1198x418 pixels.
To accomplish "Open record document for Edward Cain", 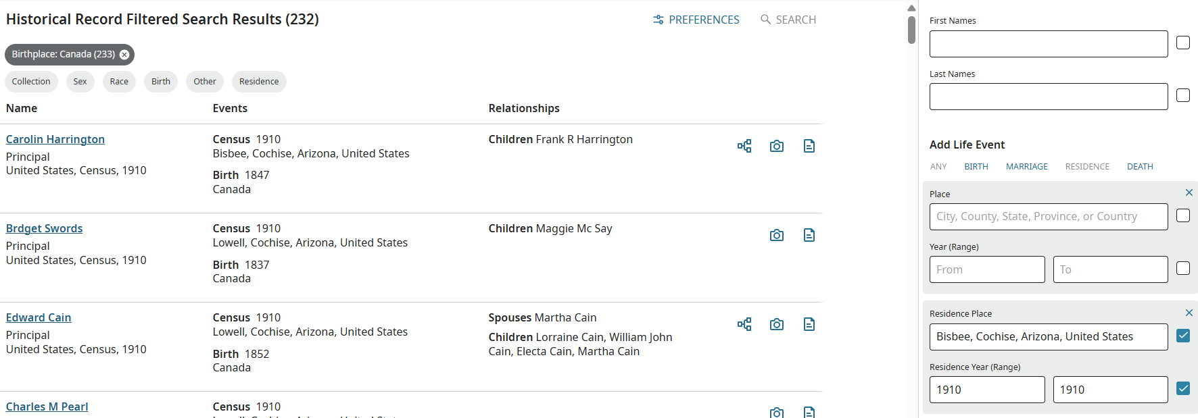I will 809,324.
